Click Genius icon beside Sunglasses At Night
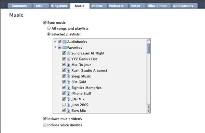This screenshot has height=133, width=205. 69,53
